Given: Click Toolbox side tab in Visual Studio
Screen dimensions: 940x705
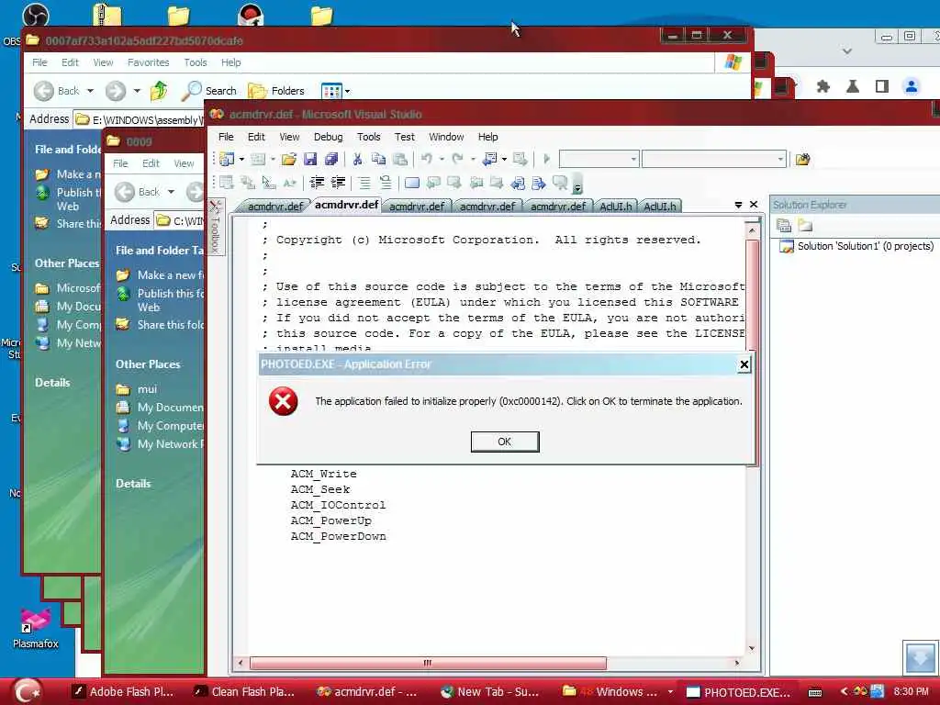Looking at the screenshot, I should click(216, 227).
